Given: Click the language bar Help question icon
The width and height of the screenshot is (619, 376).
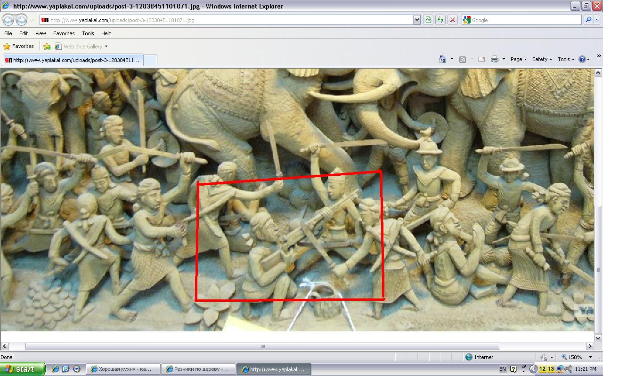Looking at the screenshot, I should pos(513,369).
